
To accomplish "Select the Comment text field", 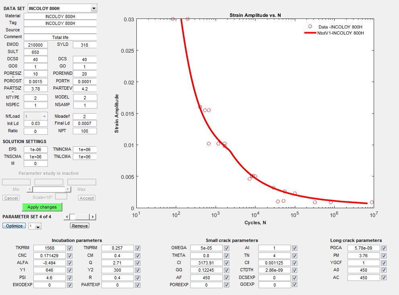I will pos(60,37).
